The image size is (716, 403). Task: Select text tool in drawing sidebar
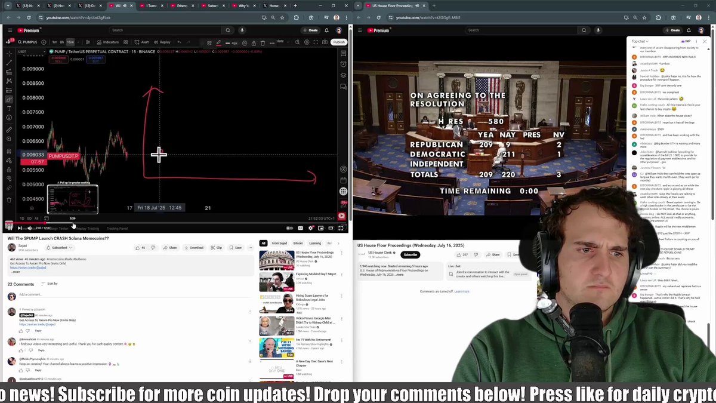[9, 109]
